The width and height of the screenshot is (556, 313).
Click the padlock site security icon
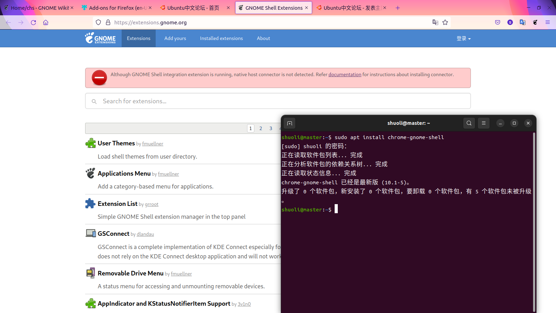pyautogui.click(x=108, y=22)
